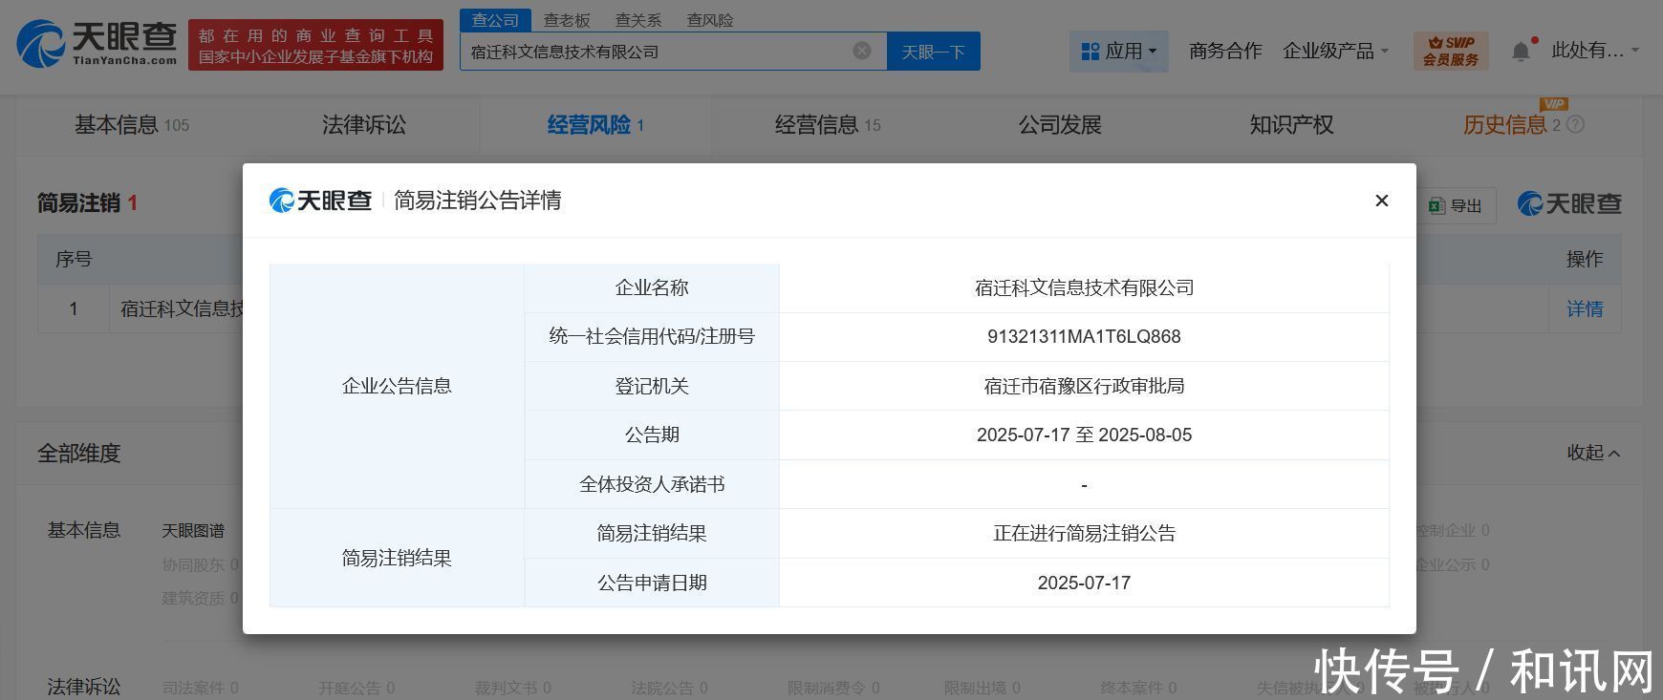
Task: Switch to the 查老板 search tab
Action: [567, 20]
